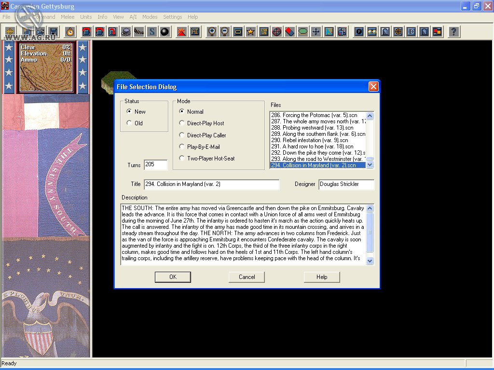Open the Settings menu
The height and width of the screenshot is (370, 494).
tap(172, 16)
